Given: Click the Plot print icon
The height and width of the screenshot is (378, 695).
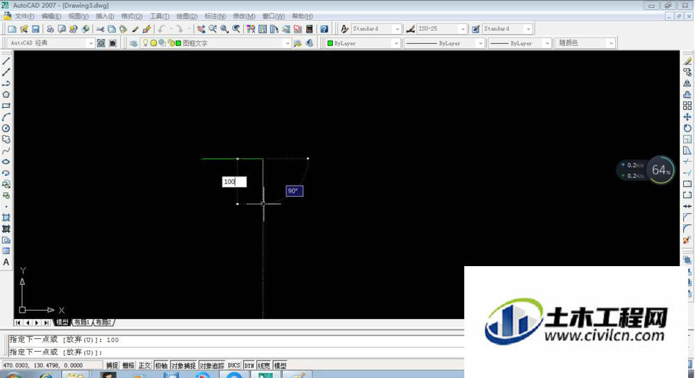Looking at the screenshot, I should (x=50, y=28).
